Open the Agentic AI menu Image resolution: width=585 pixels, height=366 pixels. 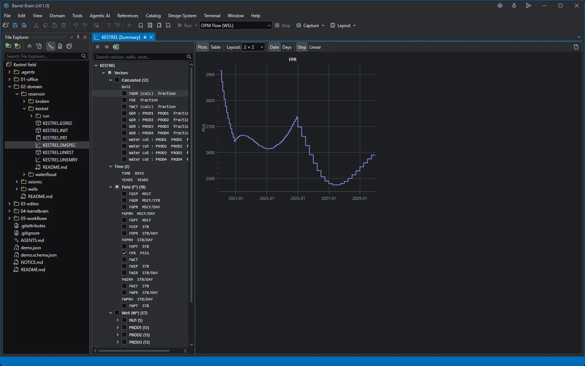pyautogui.click(x=100, y=16)
